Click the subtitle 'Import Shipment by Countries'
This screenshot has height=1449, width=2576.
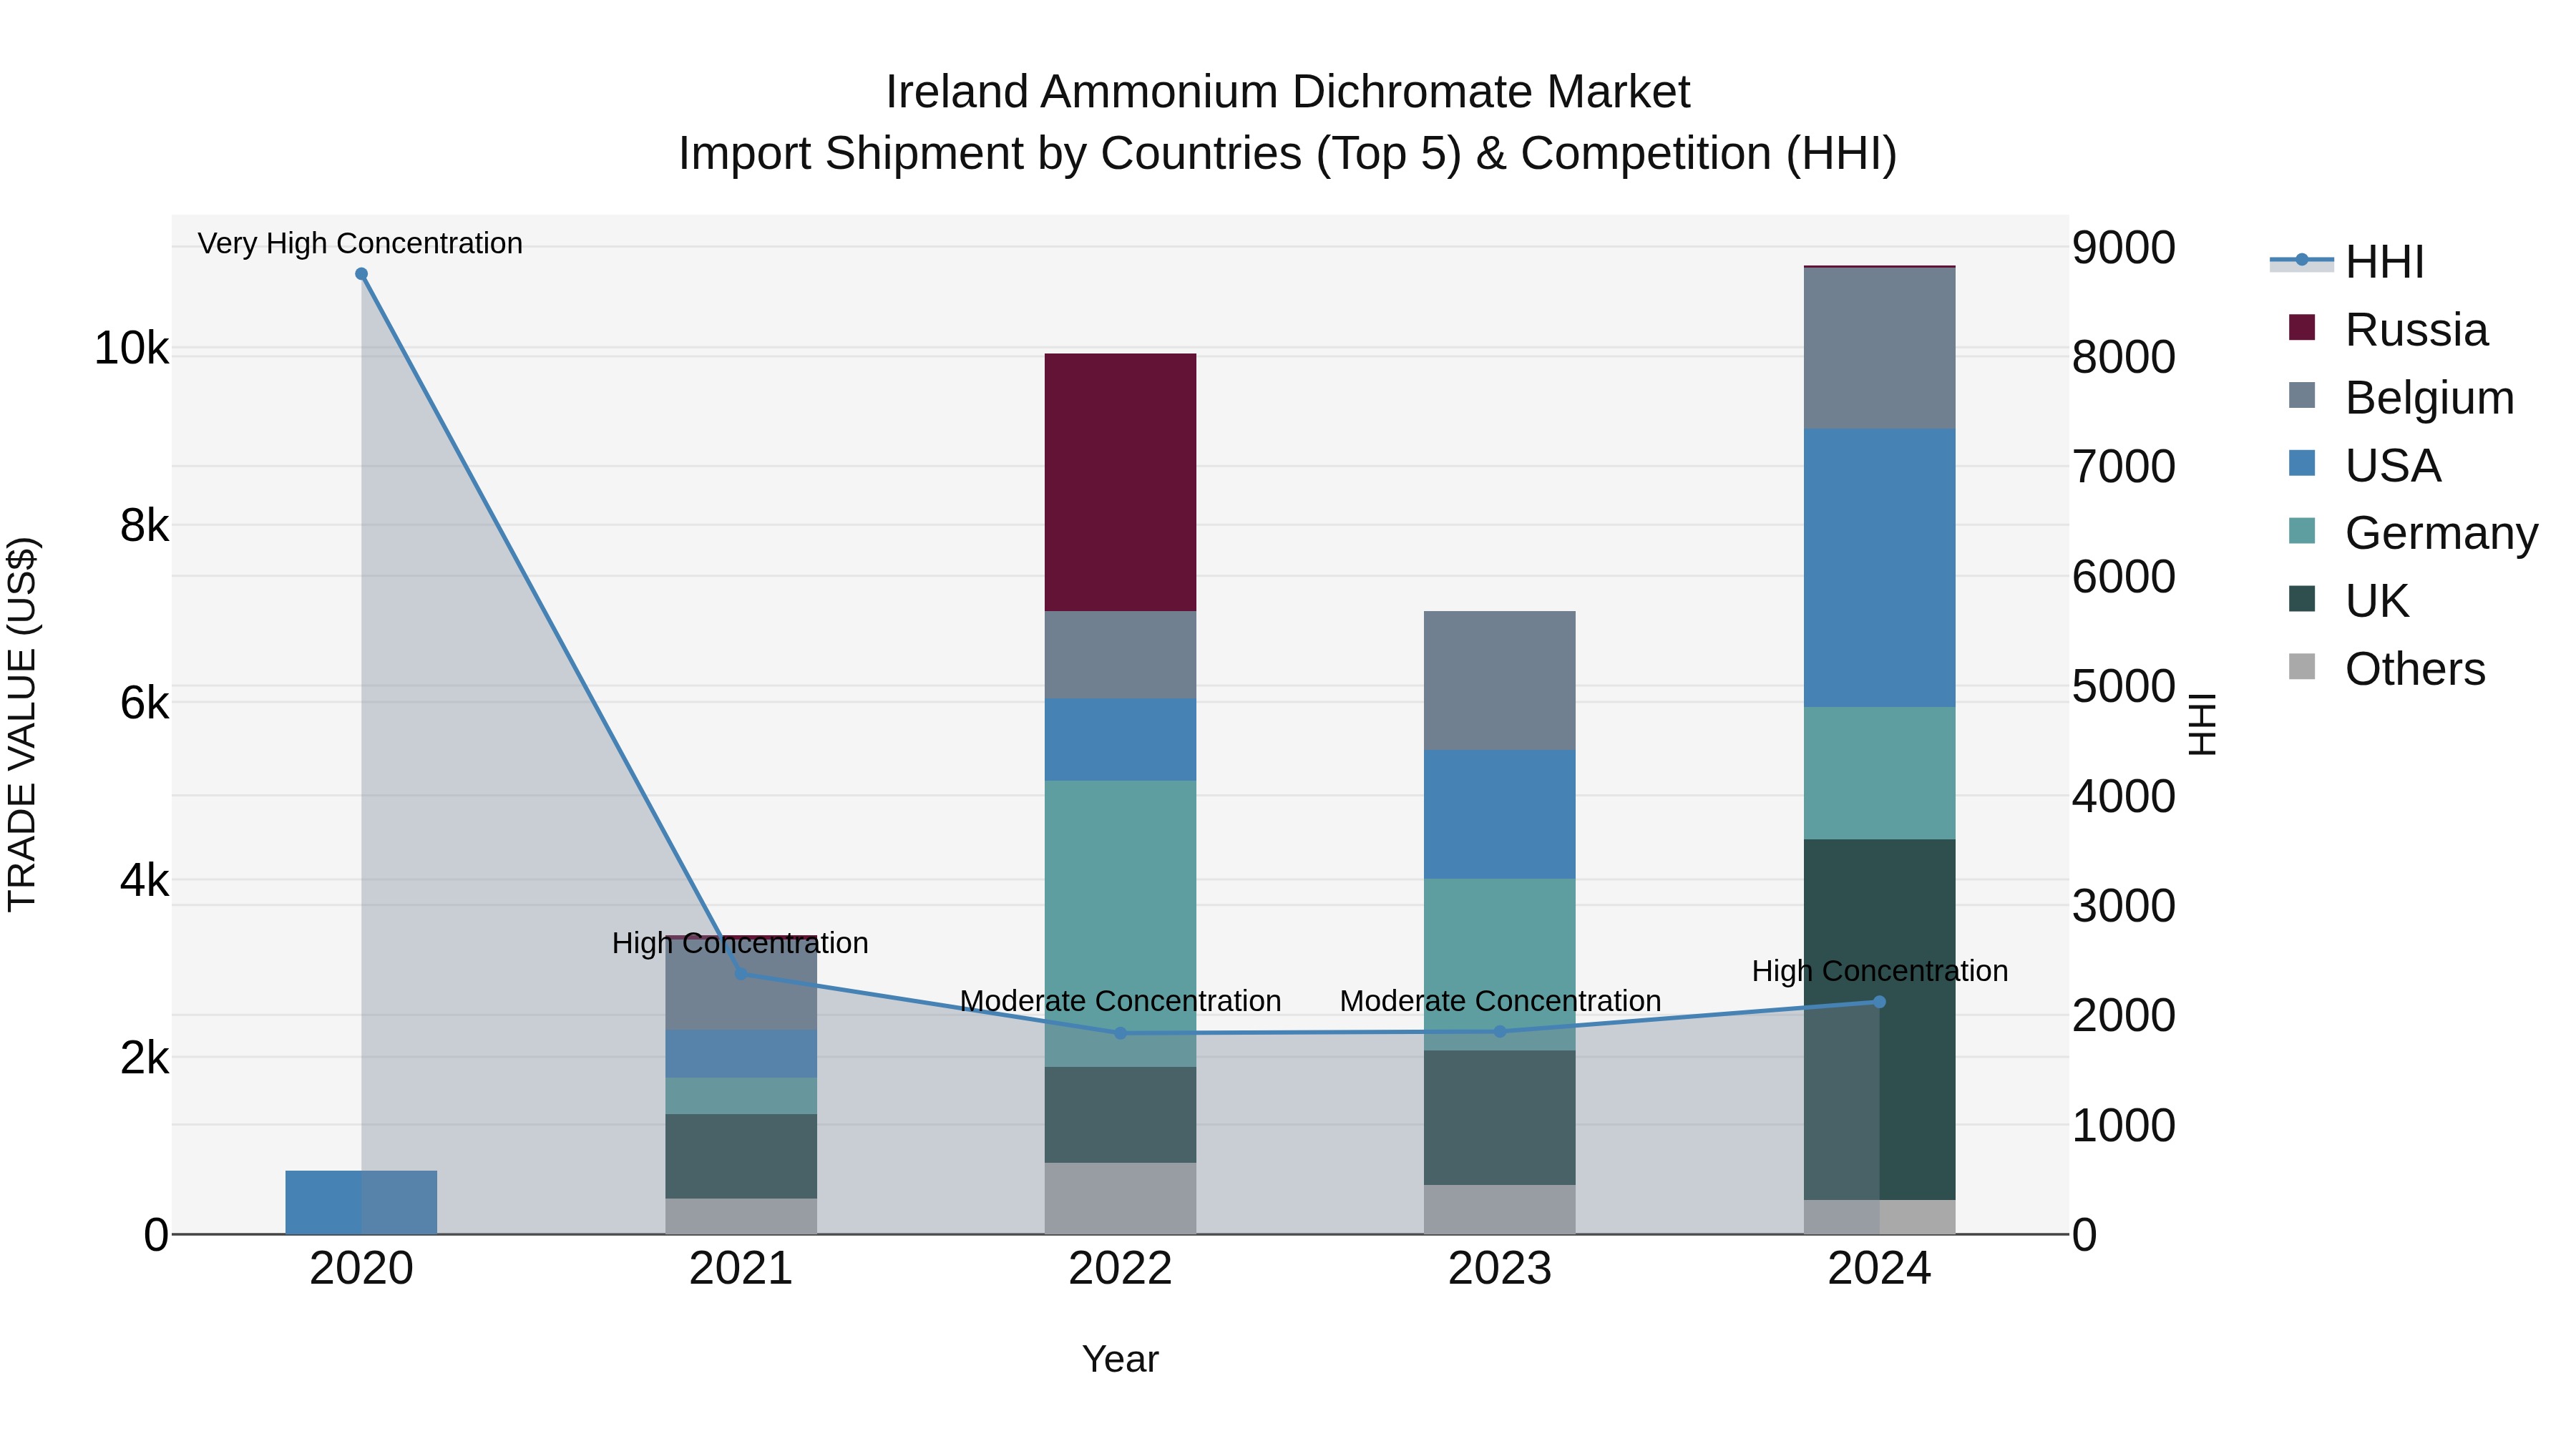click(990, 154)
